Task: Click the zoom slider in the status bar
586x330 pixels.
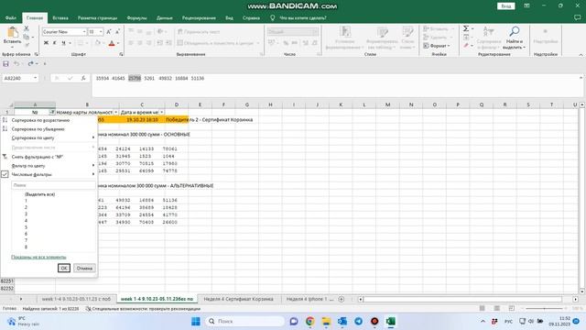Action: click(544, 308)
